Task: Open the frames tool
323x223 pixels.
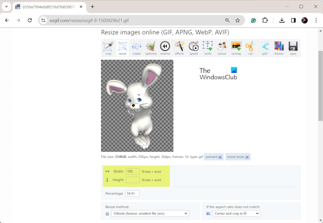Action: point(279,48)
